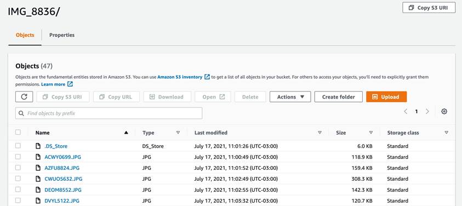This screenshot has height=206, width=462.
Task: Check the DEOM8552.JPG row checkbox
Action: pyautogui.click(x=18, y=189)
